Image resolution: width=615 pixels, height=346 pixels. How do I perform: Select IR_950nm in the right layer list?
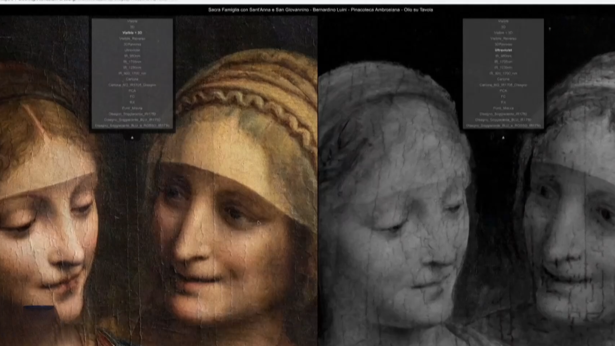(x=503, y=56)
